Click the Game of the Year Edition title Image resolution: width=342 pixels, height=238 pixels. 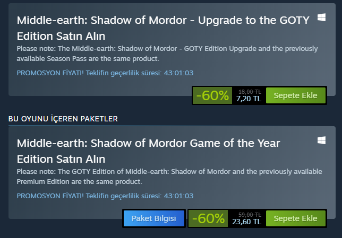coord(148,151)
